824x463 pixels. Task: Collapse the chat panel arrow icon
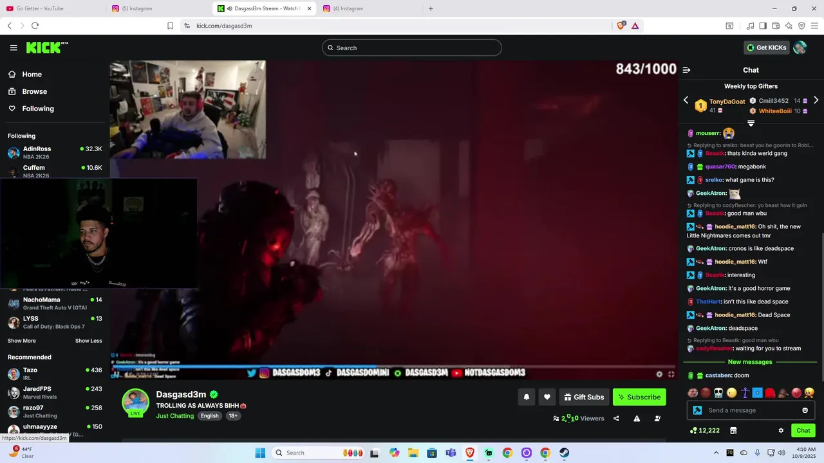tap(686, 70)
